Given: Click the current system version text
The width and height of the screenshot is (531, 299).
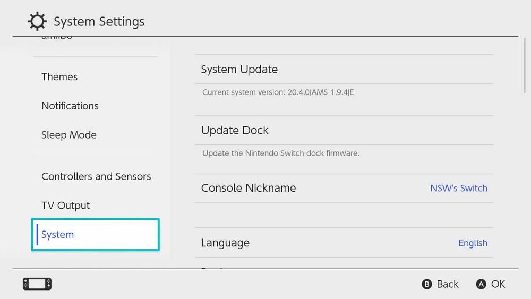Looking at the screenshot, I should (x=278, y=92).
